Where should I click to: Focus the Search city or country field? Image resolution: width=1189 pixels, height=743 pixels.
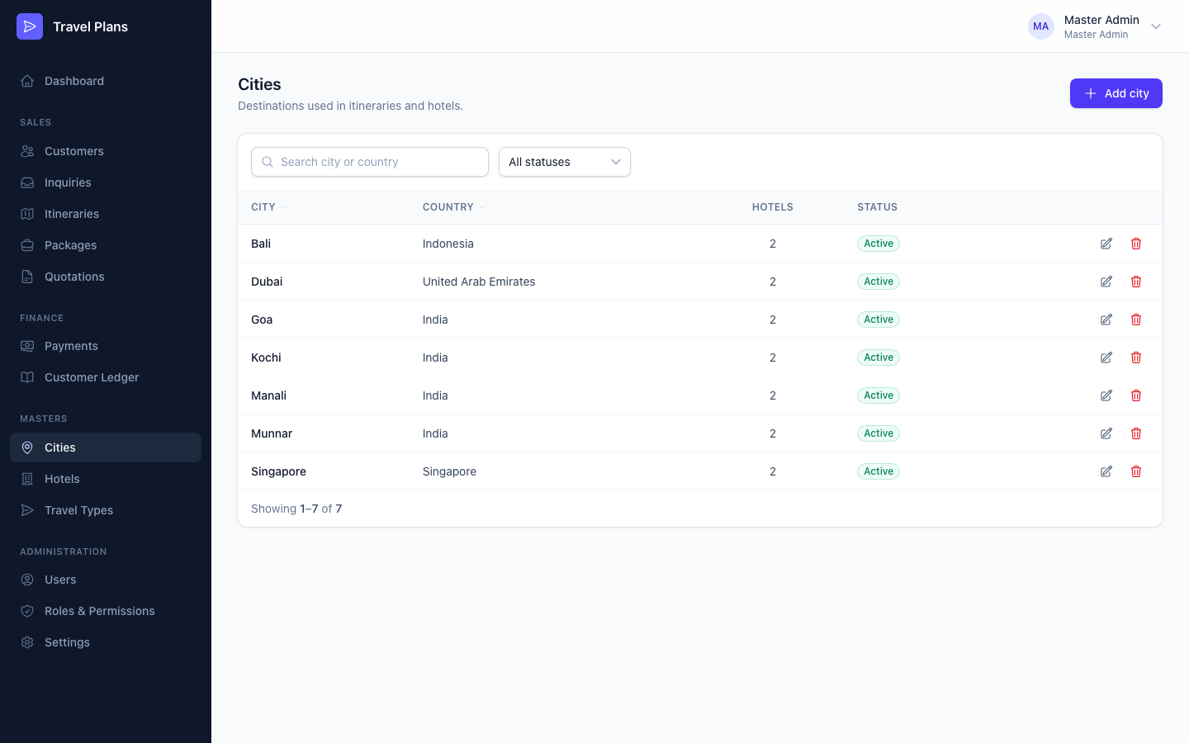pos(370,162)
